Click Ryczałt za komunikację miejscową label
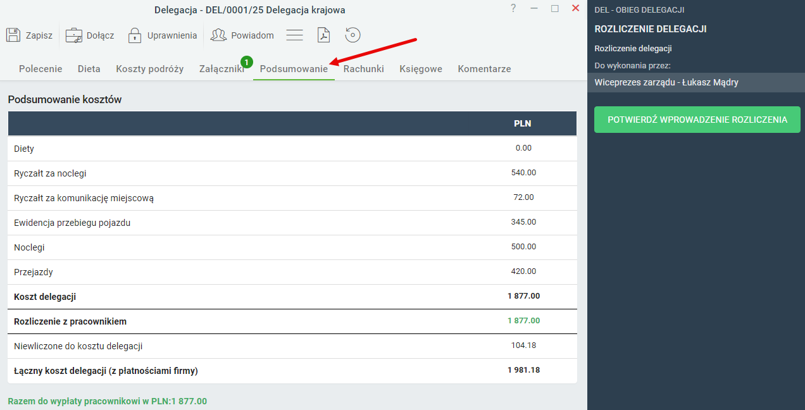This screenshot has height=410, width=805. (x=84, y=198)
